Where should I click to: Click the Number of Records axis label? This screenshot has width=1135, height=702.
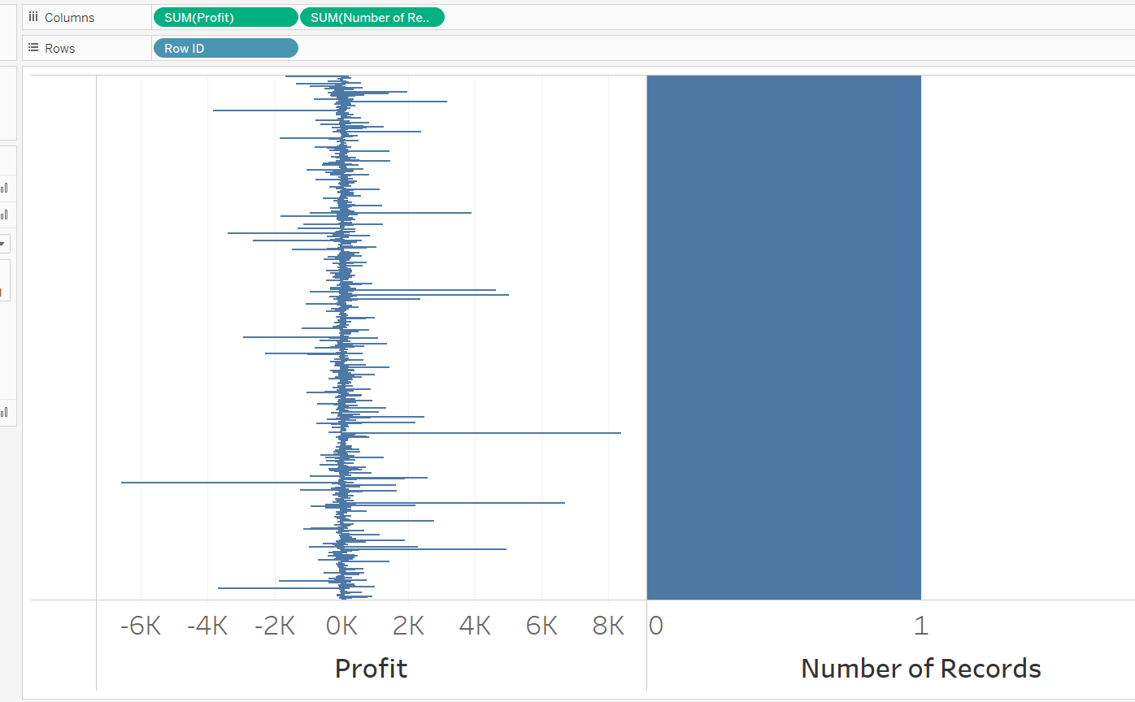920,668
